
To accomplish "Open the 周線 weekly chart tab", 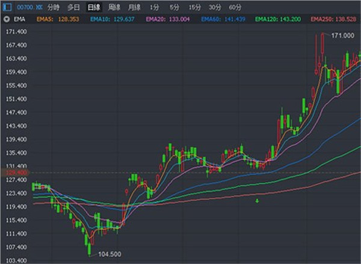I will pos(114,7).
